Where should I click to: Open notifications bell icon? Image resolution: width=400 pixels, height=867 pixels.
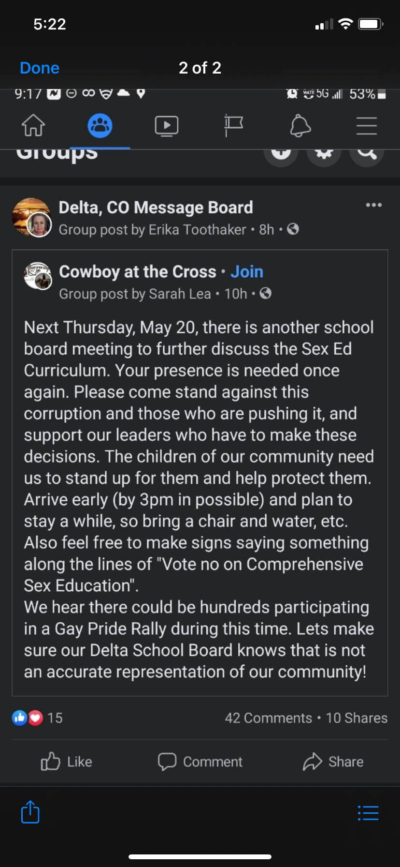pos(300,126)
